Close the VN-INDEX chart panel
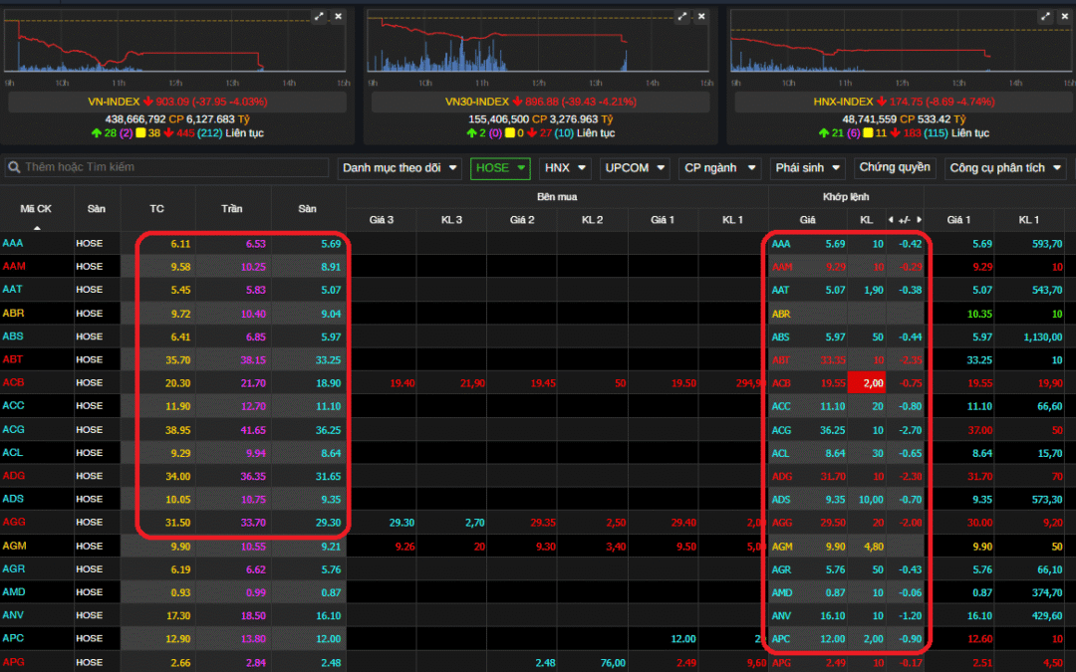This screenshot has width=1076, height=672. coord(338,17)
